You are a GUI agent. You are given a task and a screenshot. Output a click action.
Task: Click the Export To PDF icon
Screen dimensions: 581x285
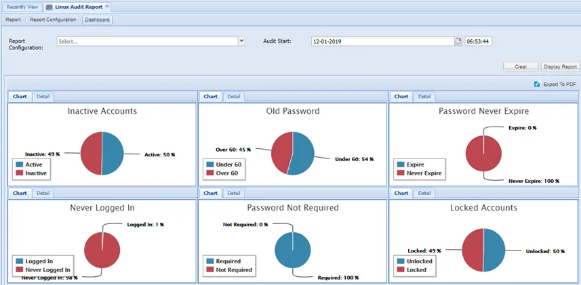537,85
